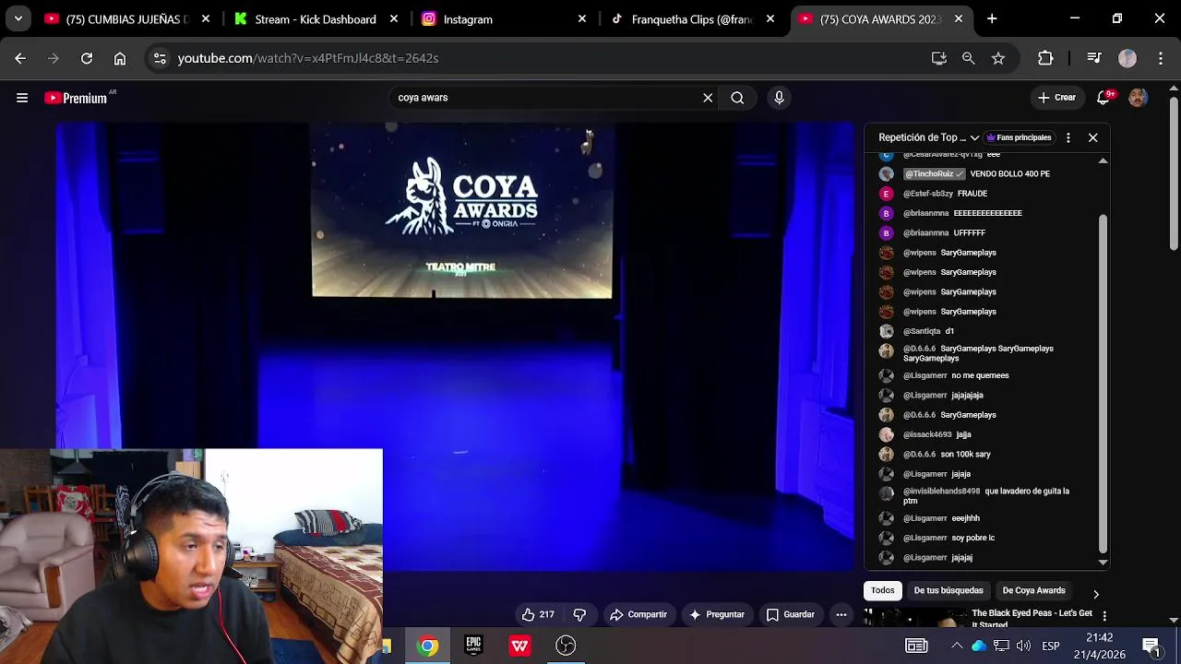Open the WPS Office taskbar icon
Screen dimensions: 1181x664
tap(519, 646)
